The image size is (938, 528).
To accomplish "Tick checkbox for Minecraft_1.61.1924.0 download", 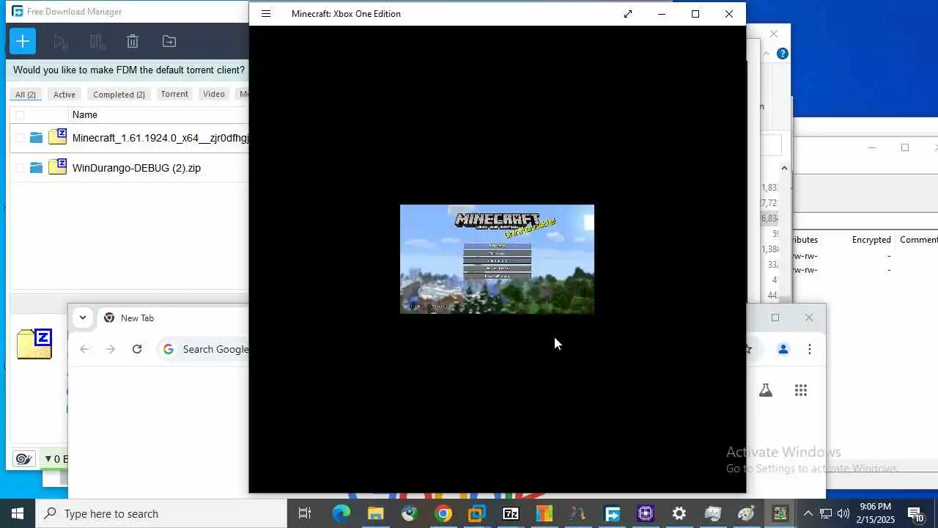I will 20,138.
